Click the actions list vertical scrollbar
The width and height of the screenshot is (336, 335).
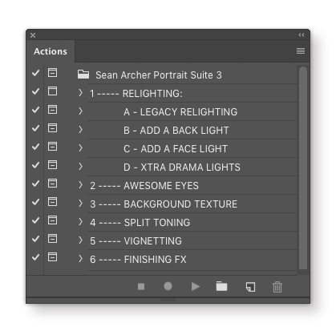(303, 168)
